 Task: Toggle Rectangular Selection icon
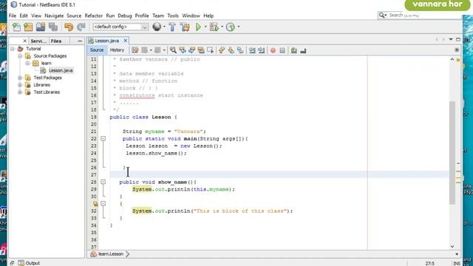tap(210, 50)
